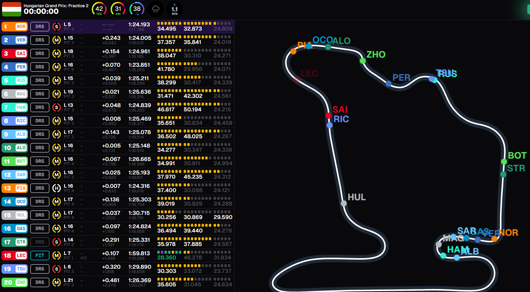Click PIA's hard tyre icon
The height and width of the screenshot is (292, 530).
(x=57, y=188)
